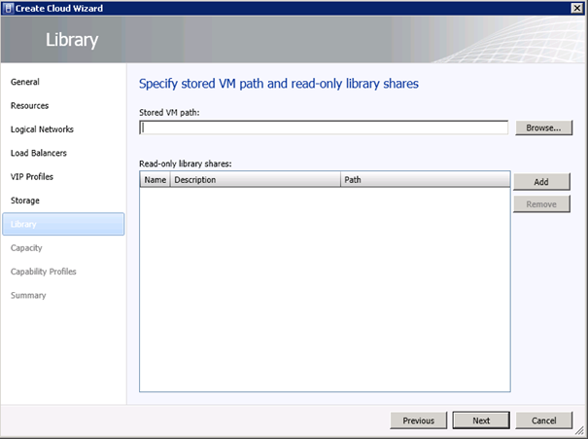Switch to the Logical Networks step
Image resolution: width=588 pixels, height=439 pixels.
42,129
